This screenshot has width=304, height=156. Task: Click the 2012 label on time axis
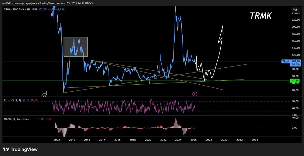coord(87,140)
